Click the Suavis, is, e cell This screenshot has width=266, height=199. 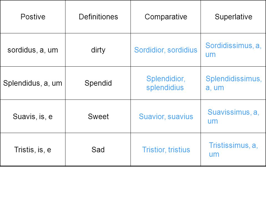point(33,116)
